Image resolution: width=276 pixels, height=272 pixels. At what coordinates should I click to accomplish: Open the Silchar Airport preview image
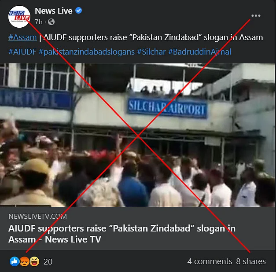(137, 135)
